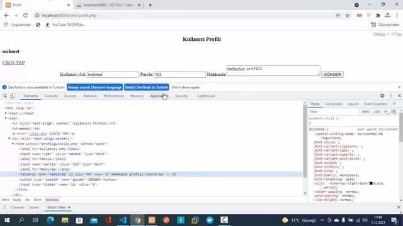Open a new browser tab

coord(150,5)
